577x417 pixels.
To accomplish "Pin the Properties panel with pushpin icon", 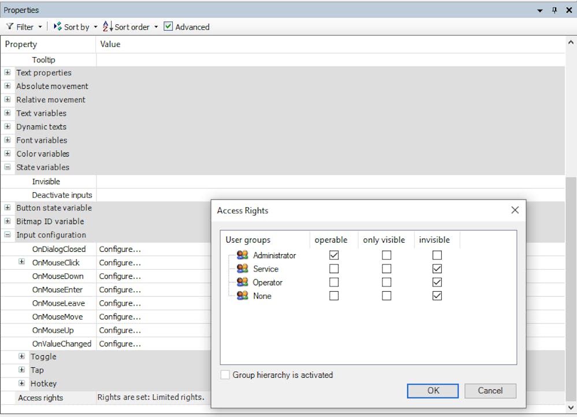I will (x=554, y=10).
